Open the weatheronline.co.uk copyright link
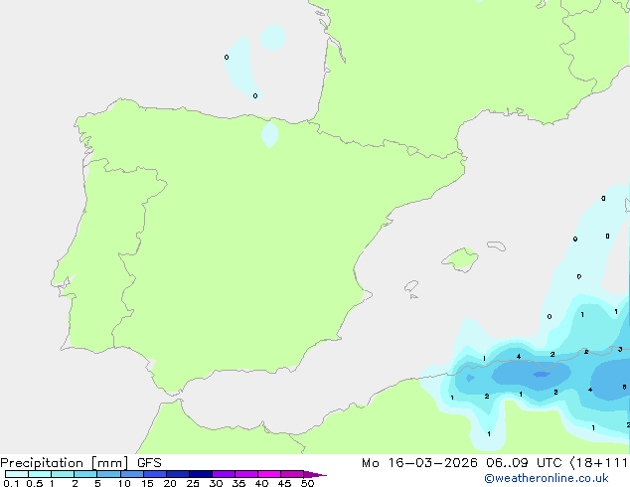 point(547,478)
